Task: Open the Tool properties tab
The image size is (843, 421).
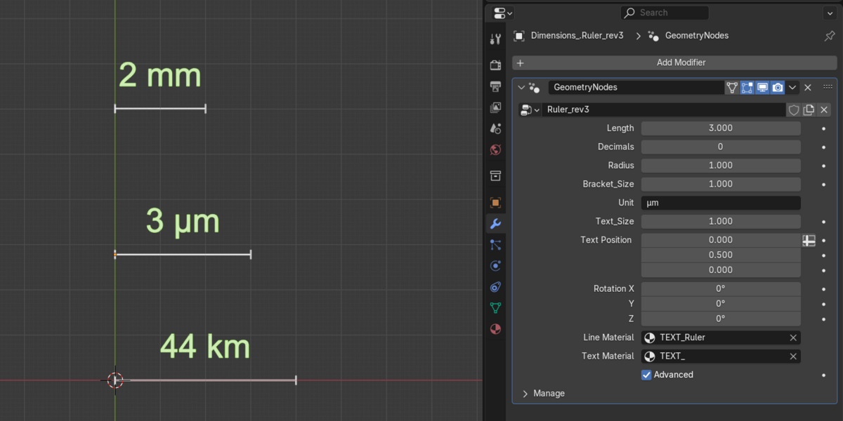Action: click(495, 39)
